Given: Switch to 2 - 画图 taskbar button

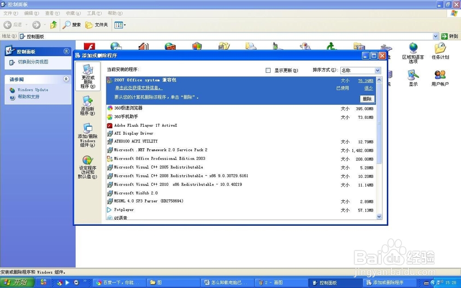Looking at the screenshot, I should click(x=281, y=282).
